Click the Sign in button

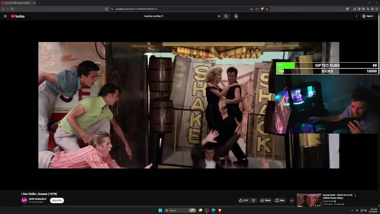click(368, 16)
